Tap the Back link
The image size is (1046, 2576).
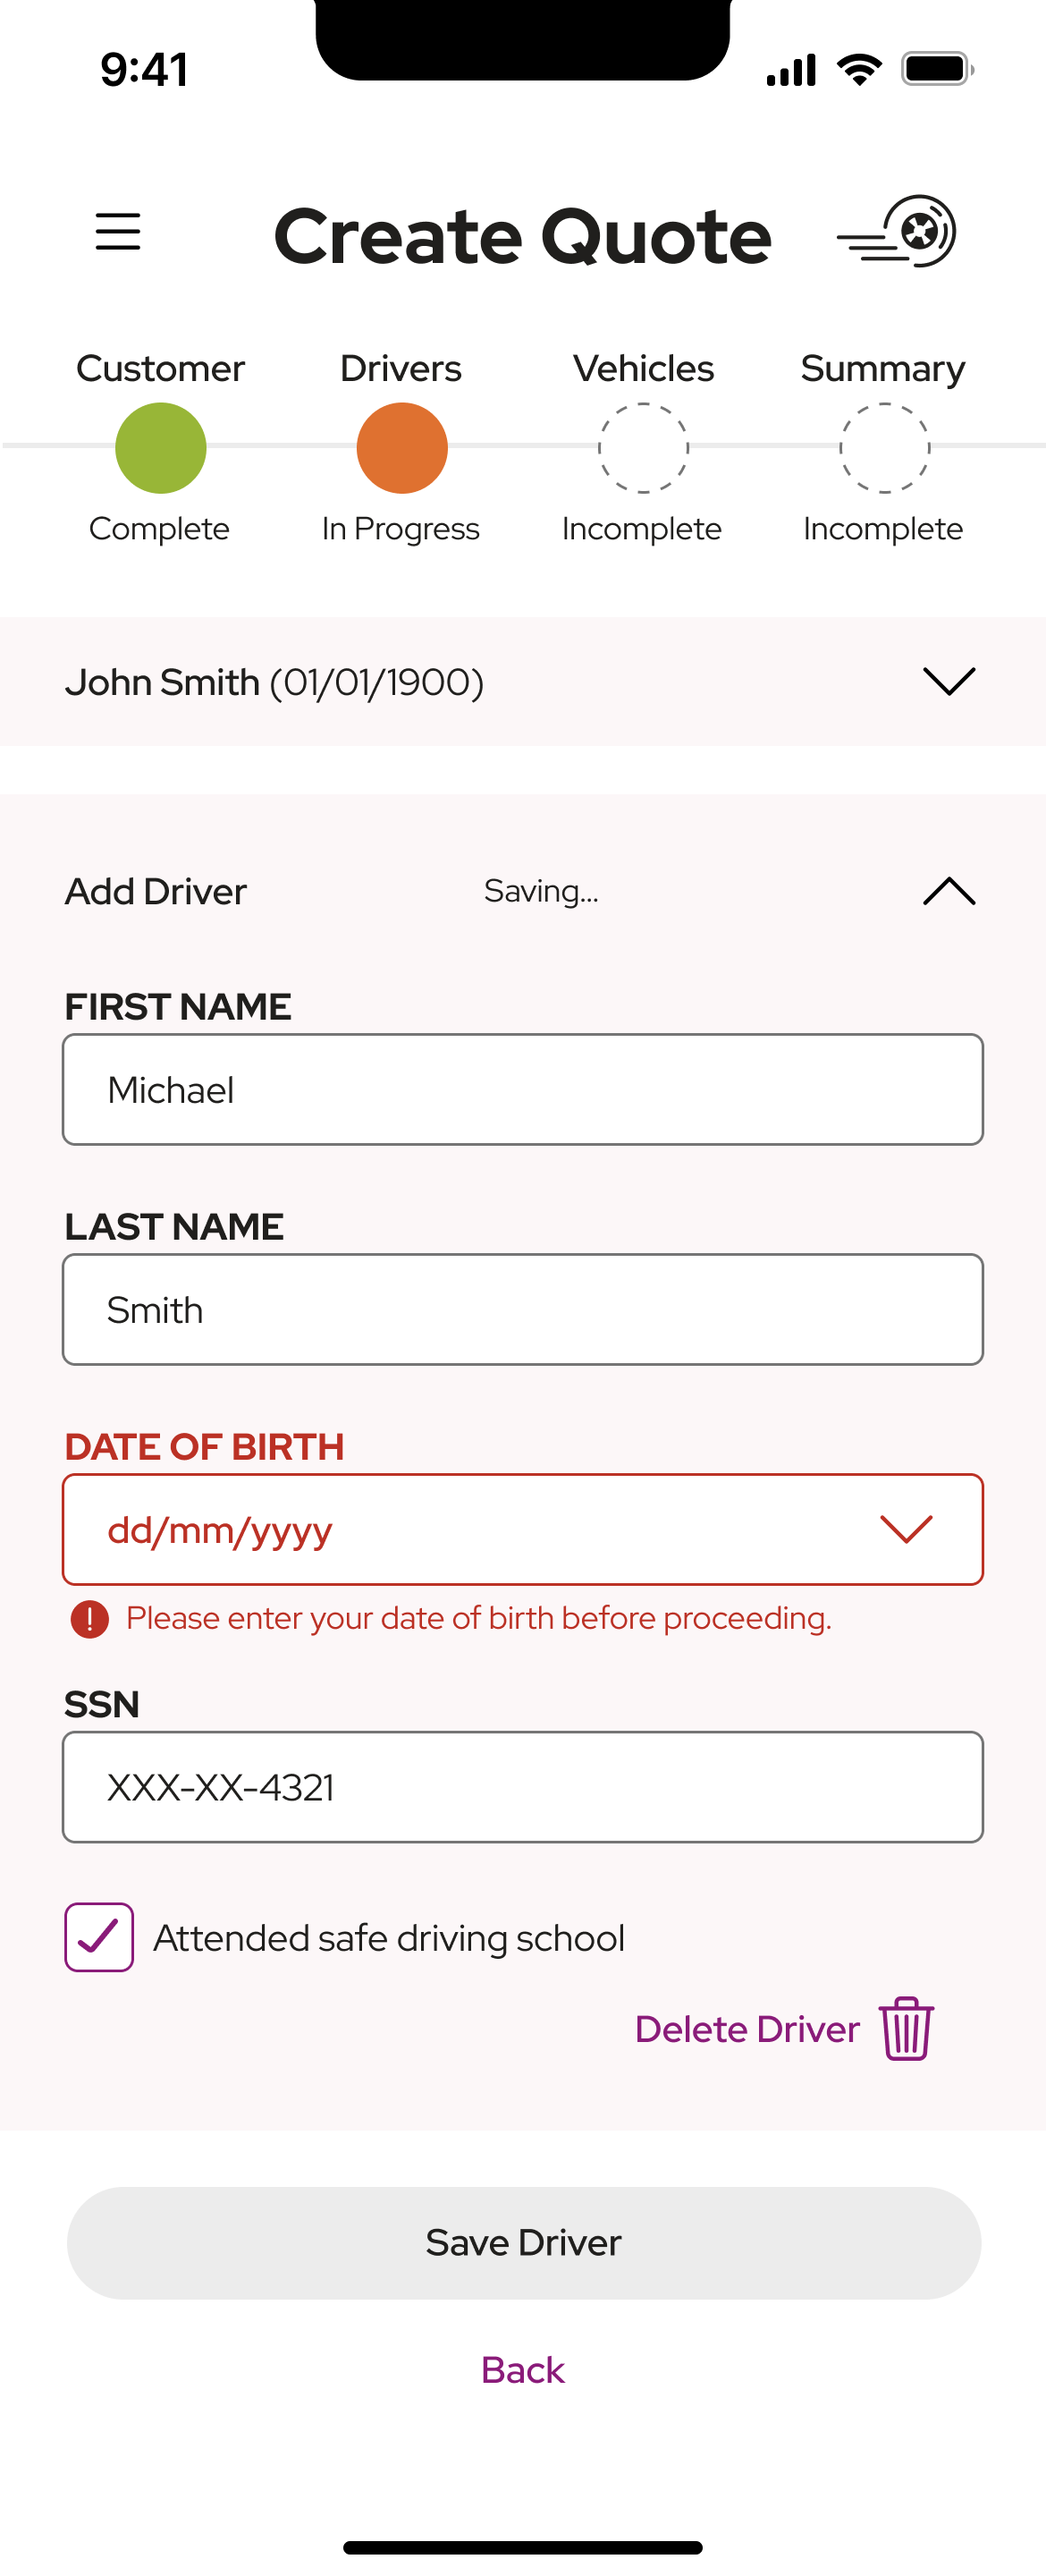pos(523,2370)
